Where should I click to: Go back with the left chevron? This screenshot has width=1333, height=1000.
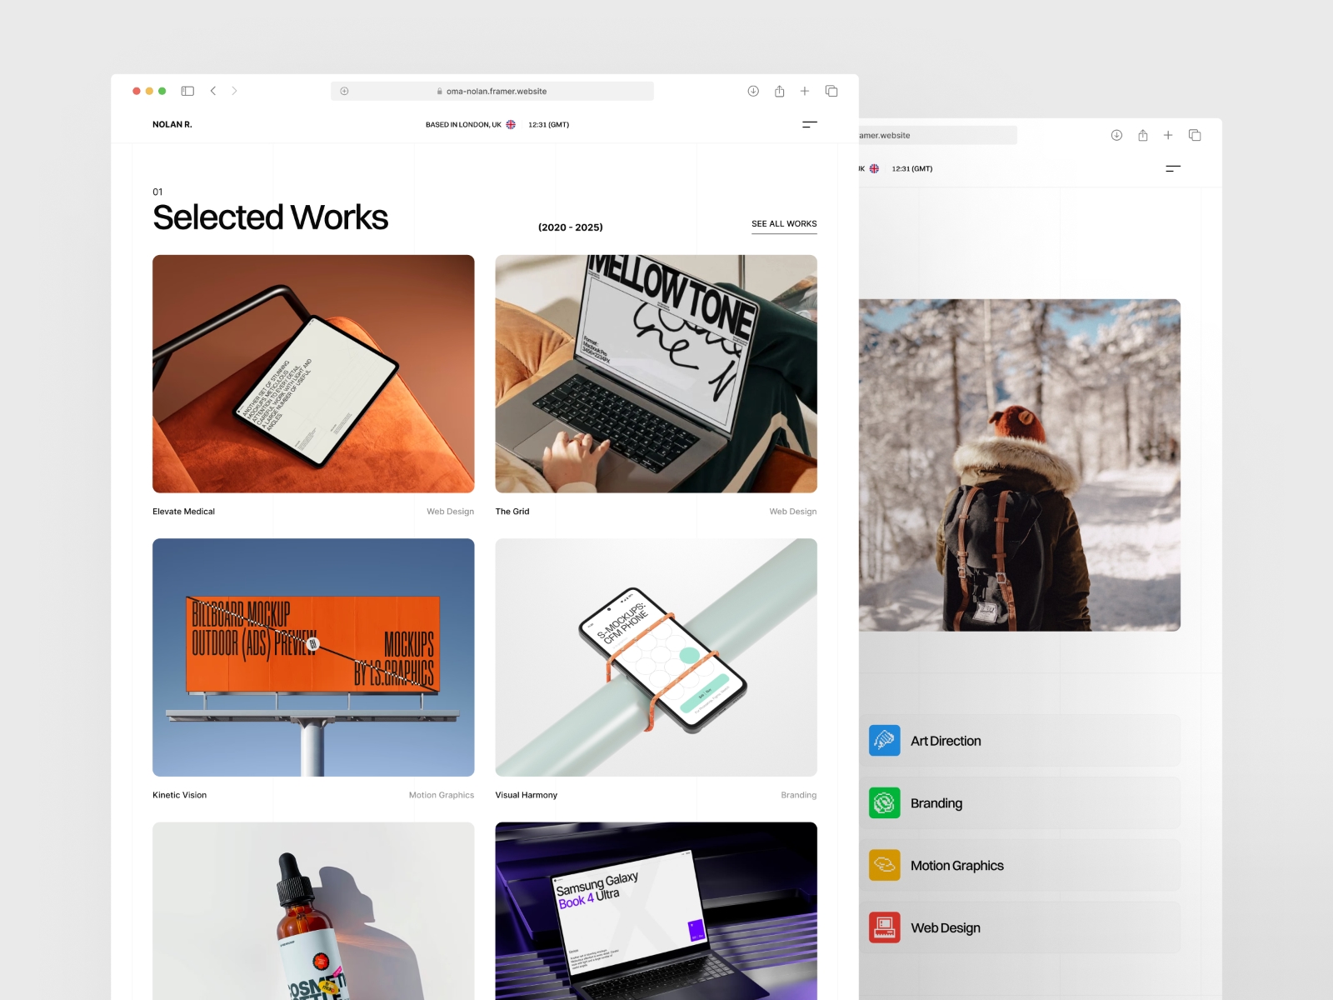213,91
